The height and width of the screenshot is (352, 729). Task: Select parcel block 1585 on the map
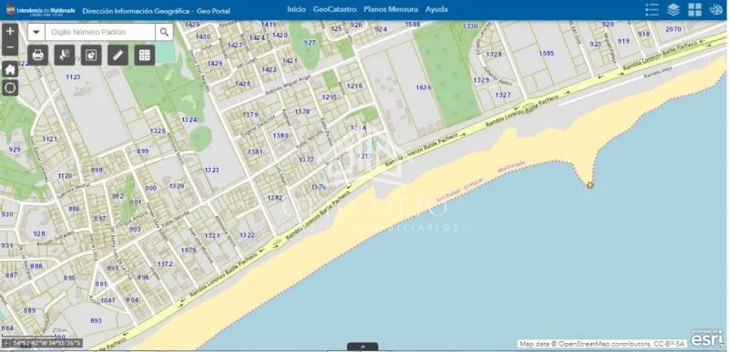coord(547,53)
